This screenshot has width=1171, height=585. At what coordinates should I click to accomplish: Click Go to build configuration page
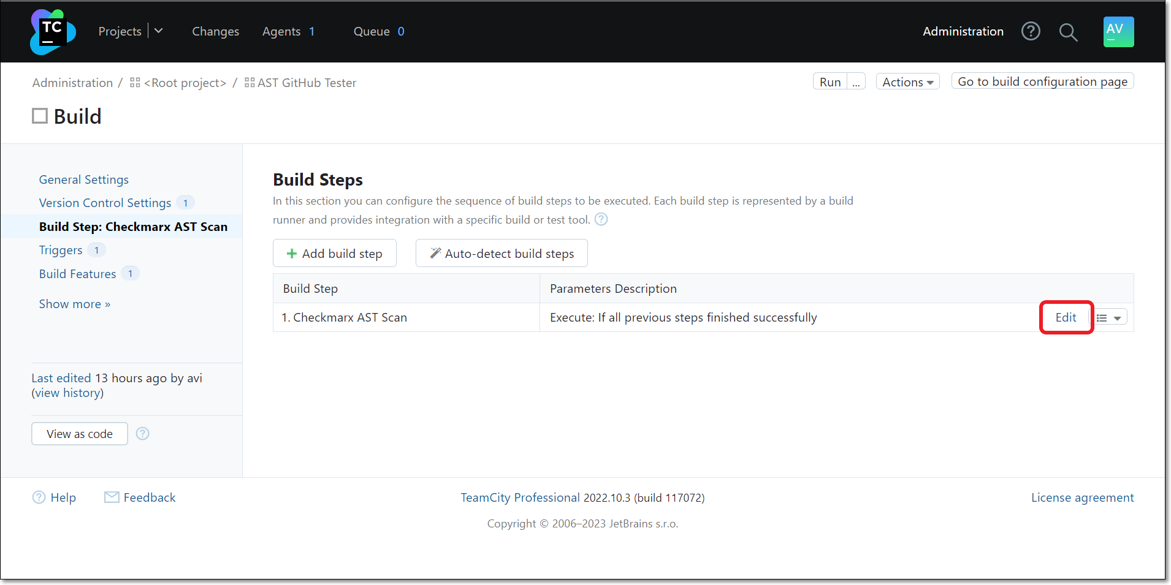click(x=1042, y=81)
